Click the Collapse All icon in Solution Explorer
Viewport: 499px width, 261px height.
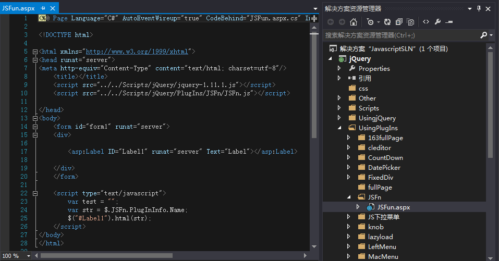[399, 22]
